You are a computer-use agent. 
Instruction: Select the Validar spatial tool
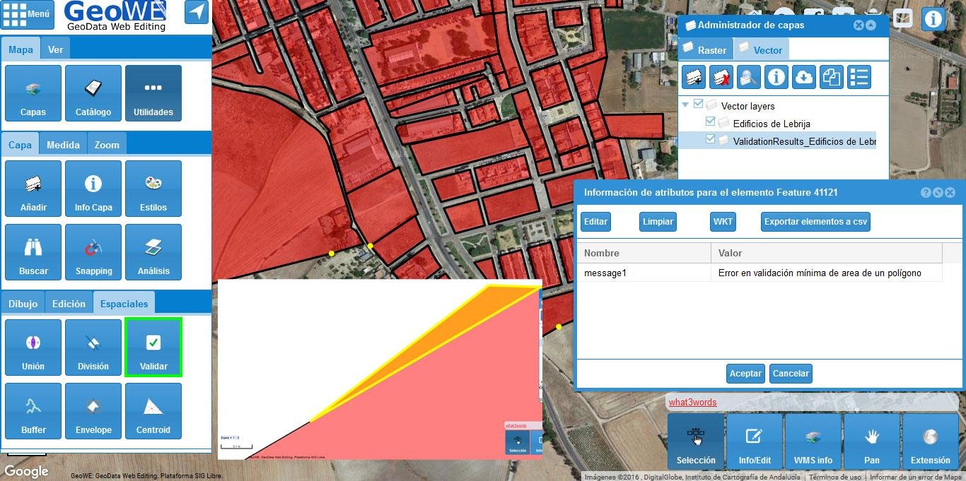tap(153, 347)
